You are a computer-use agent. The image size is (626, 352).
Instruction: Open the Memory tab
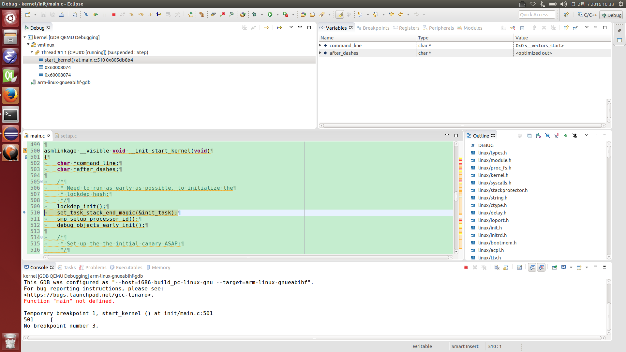coord(158,268)
